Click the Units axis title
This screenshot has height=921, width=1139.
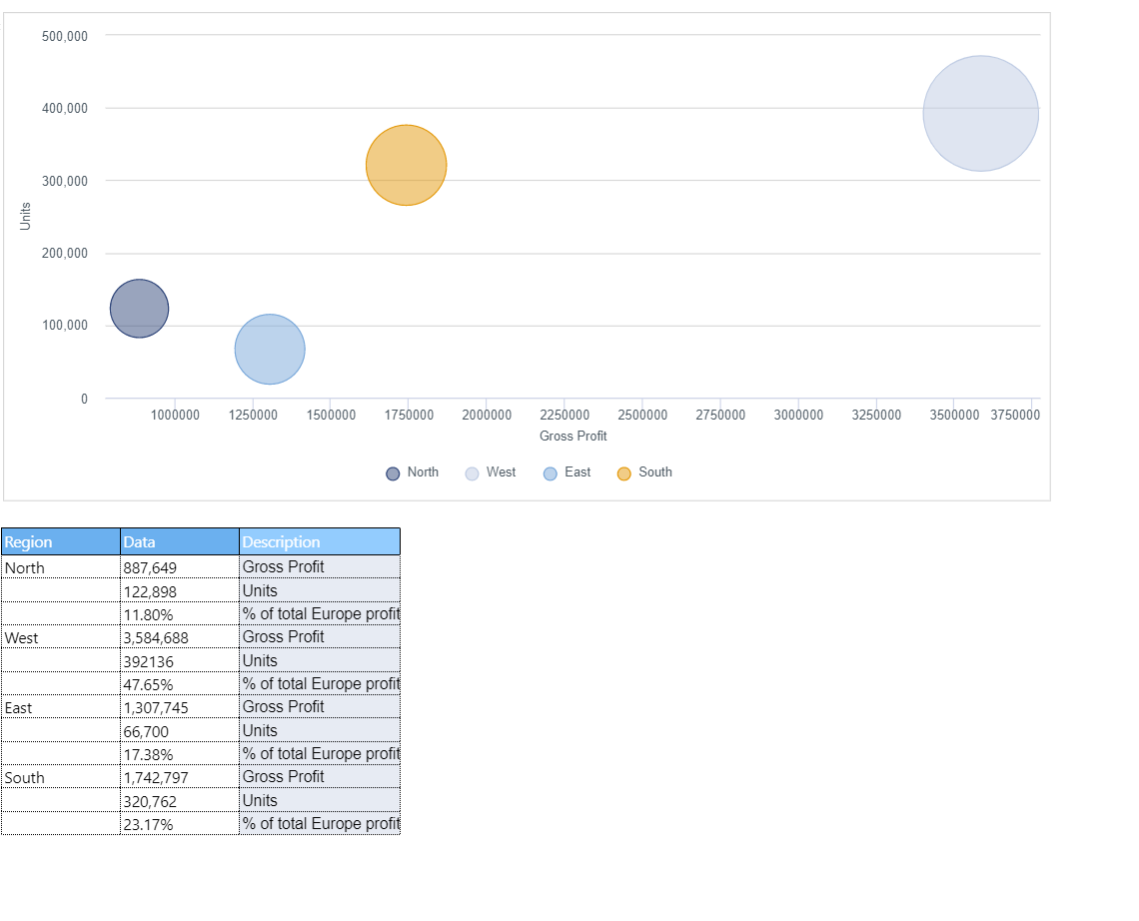point(25,216)
